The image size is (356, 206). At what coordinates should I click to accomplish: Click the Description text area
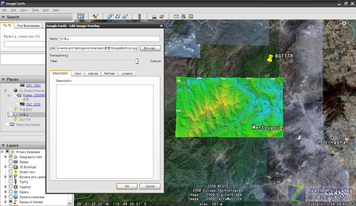tap(105, 132)
